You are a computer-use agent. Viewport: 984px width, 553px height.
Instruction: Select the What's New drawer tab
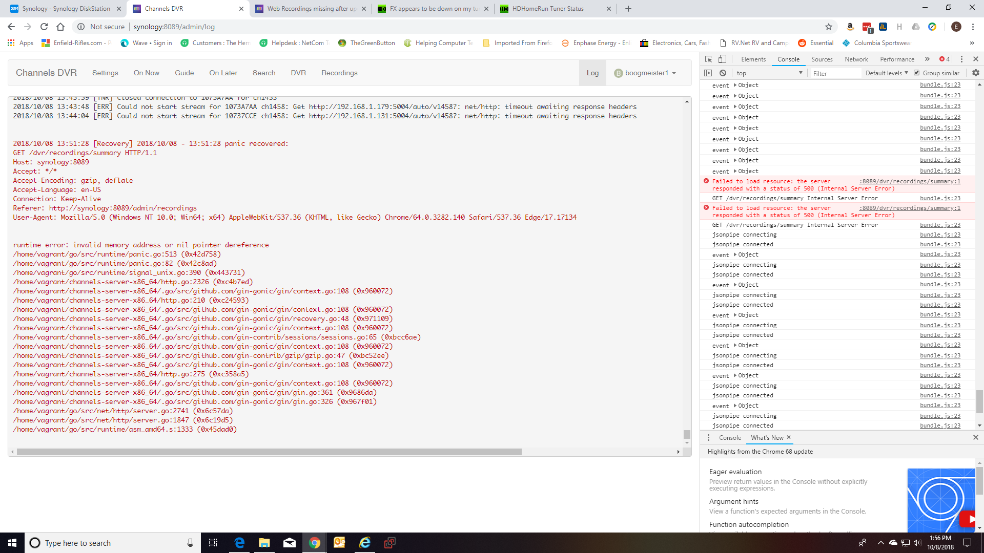tap(767, 437)
